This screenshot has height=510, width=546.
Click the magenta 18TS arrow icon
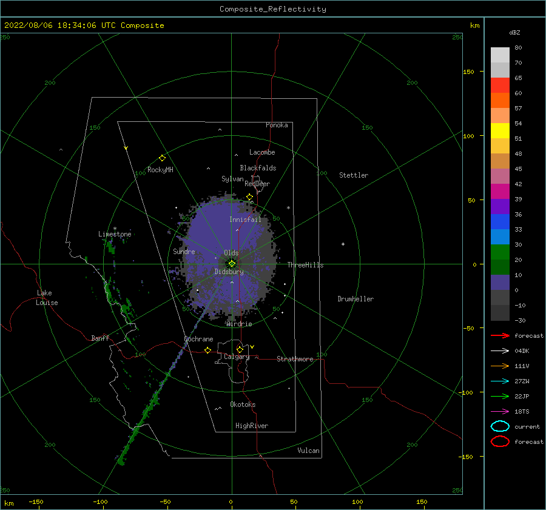click(500, 412)
